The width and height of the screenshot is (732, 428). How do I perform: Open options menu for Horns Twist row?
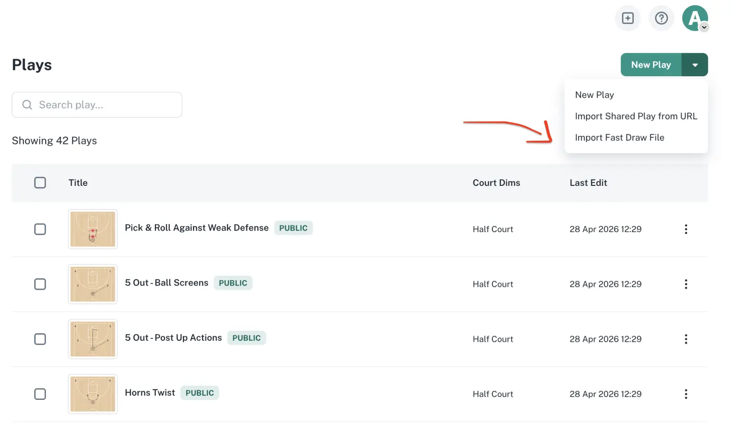(686, 394)
